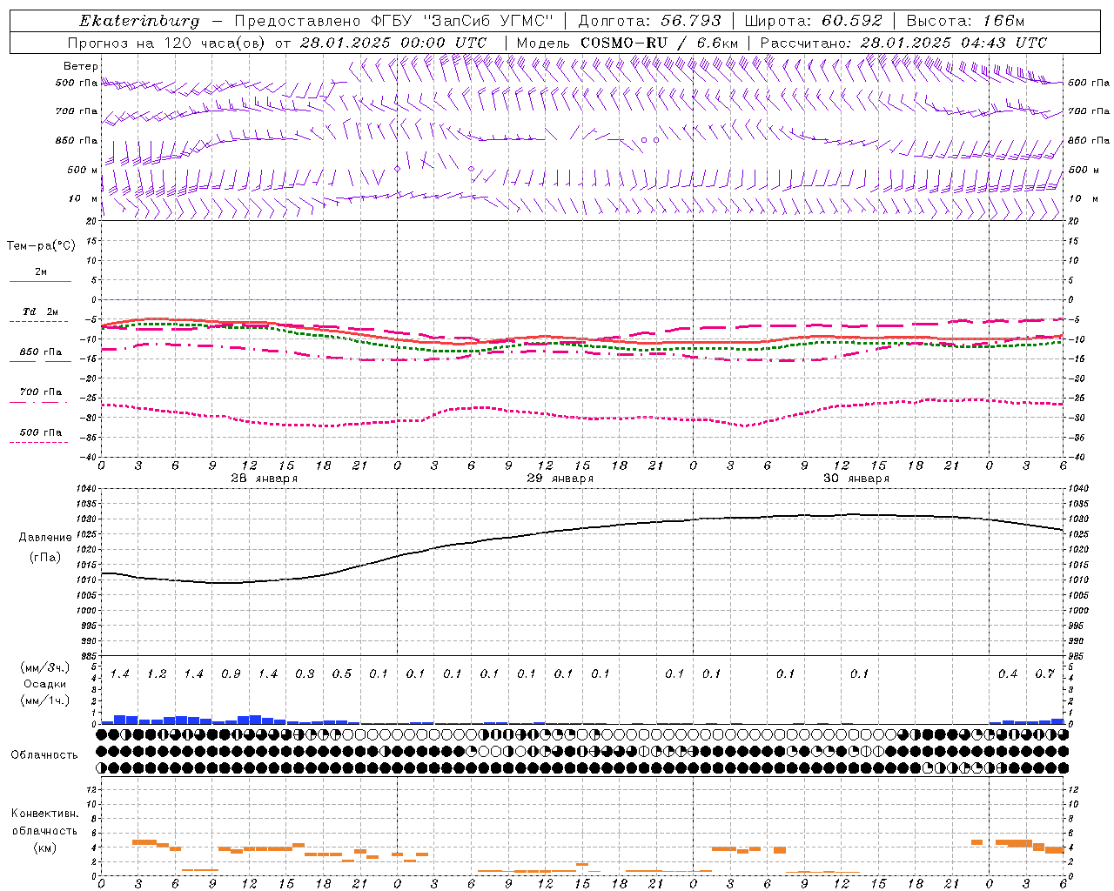Click the Ветер panel label
Screen dimensions: 1114x891
tap(80, 66)
